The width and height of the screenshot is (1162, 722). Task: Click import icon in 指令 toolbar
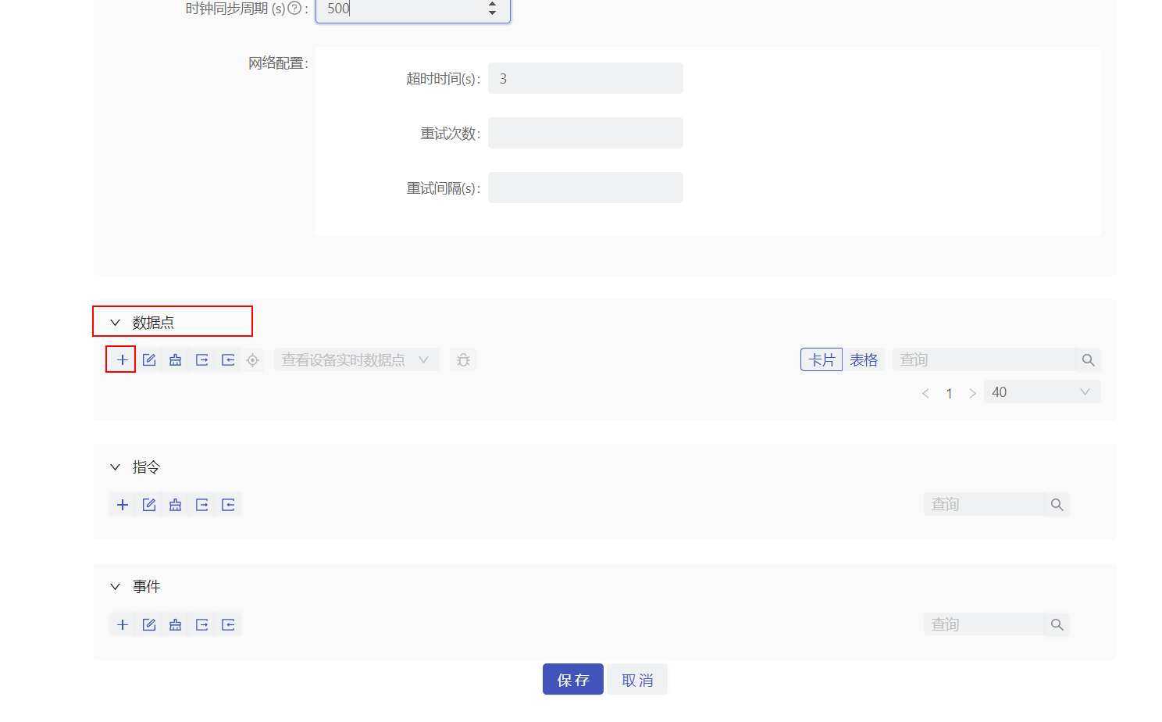[x=228, y=504]
